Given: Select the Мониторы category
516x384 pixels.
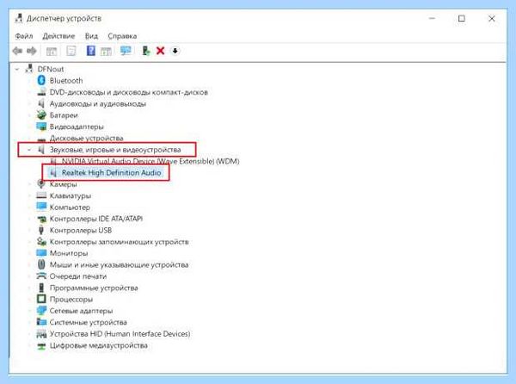Looking at the screenshot, I should coord(69,253).
